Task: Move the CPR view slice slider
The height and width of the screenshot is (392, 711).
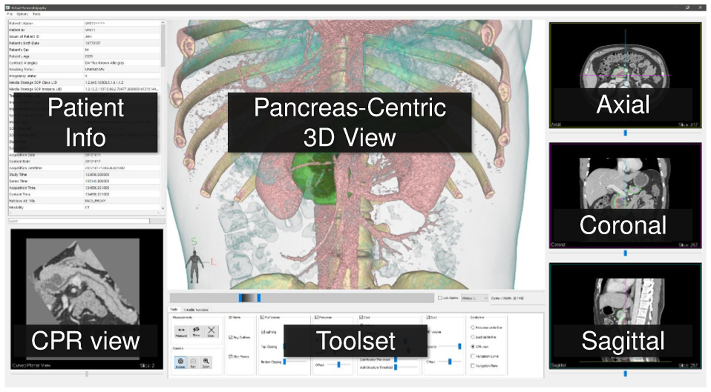Action: pyautogui.click(x=87, y=374)
